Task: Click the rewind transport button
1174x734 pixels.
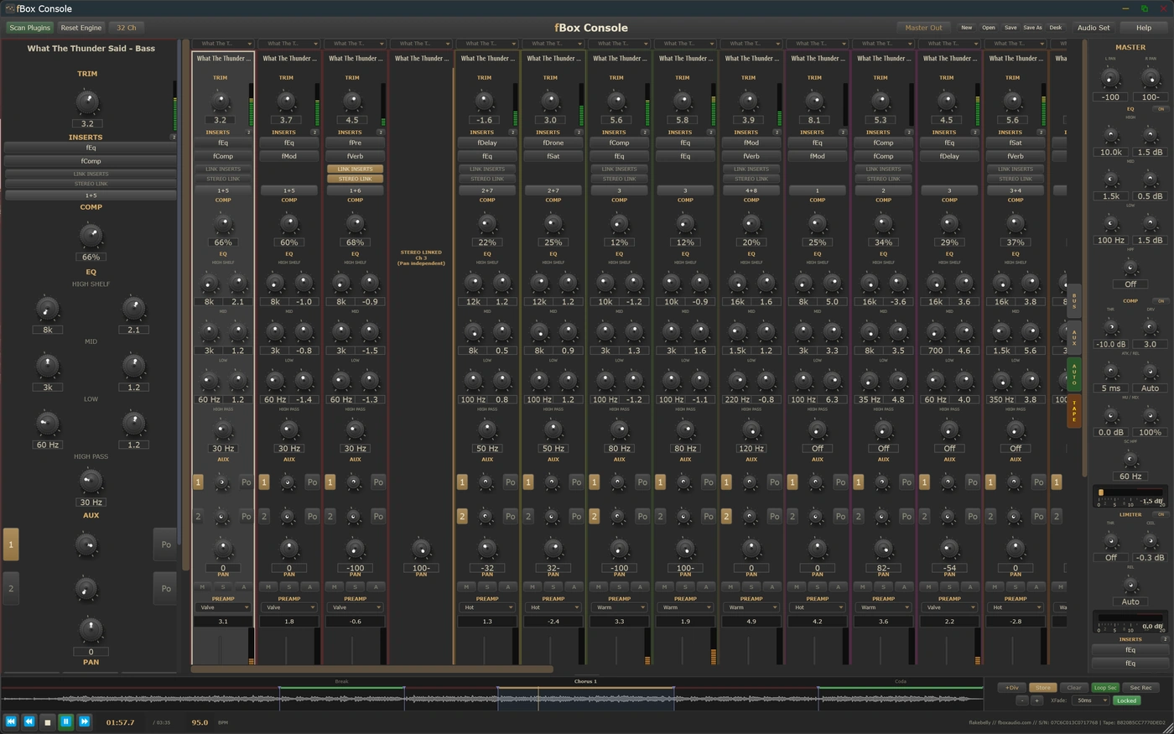Action: click(29, 721)
